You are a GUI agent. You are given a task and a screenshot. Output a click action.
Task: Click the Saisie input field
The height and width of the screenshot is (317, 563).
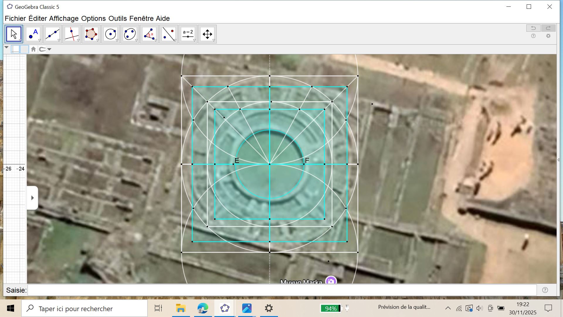pyautogui.click(x=281, y=290)
